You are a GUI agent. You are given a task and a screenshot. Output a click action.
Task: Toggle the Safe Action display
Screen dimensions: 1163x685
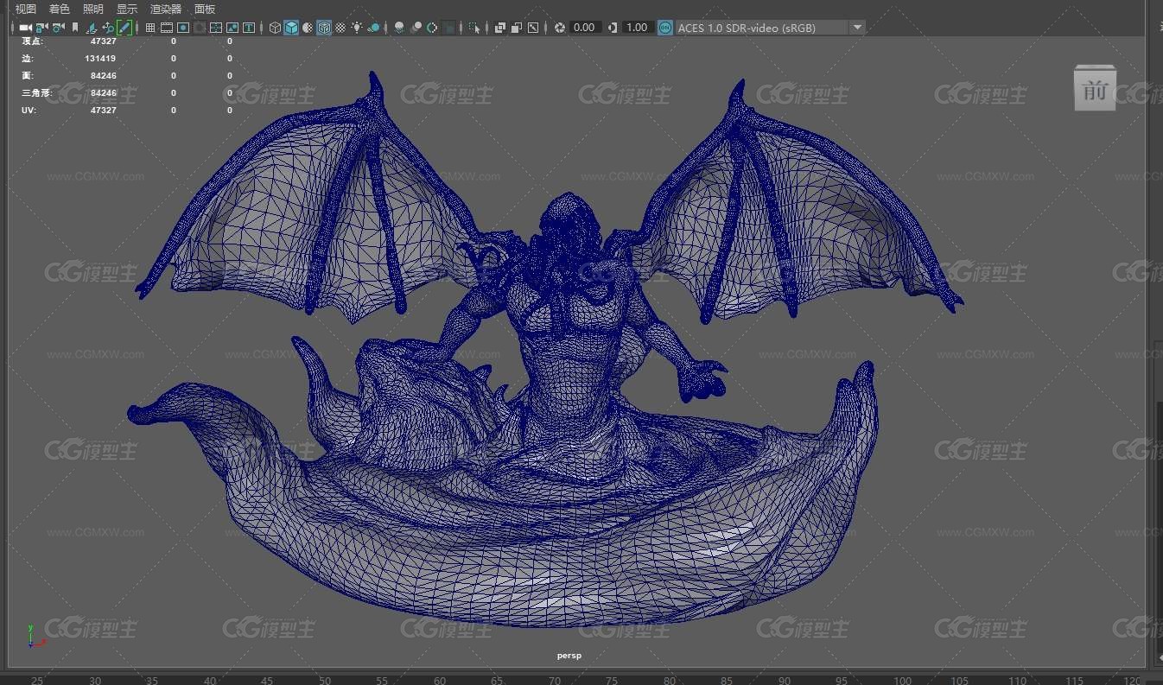pyautogui.click(x=232, y=28)
